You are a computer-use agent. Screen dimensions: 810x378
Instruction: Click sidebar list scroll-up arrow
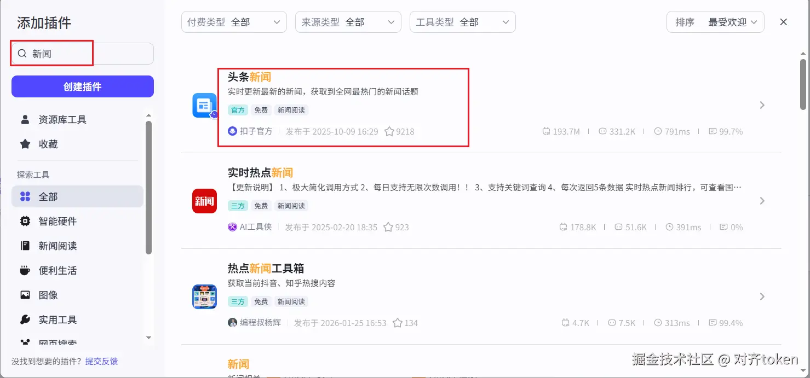pyautogui.click(x=148, y=115)
